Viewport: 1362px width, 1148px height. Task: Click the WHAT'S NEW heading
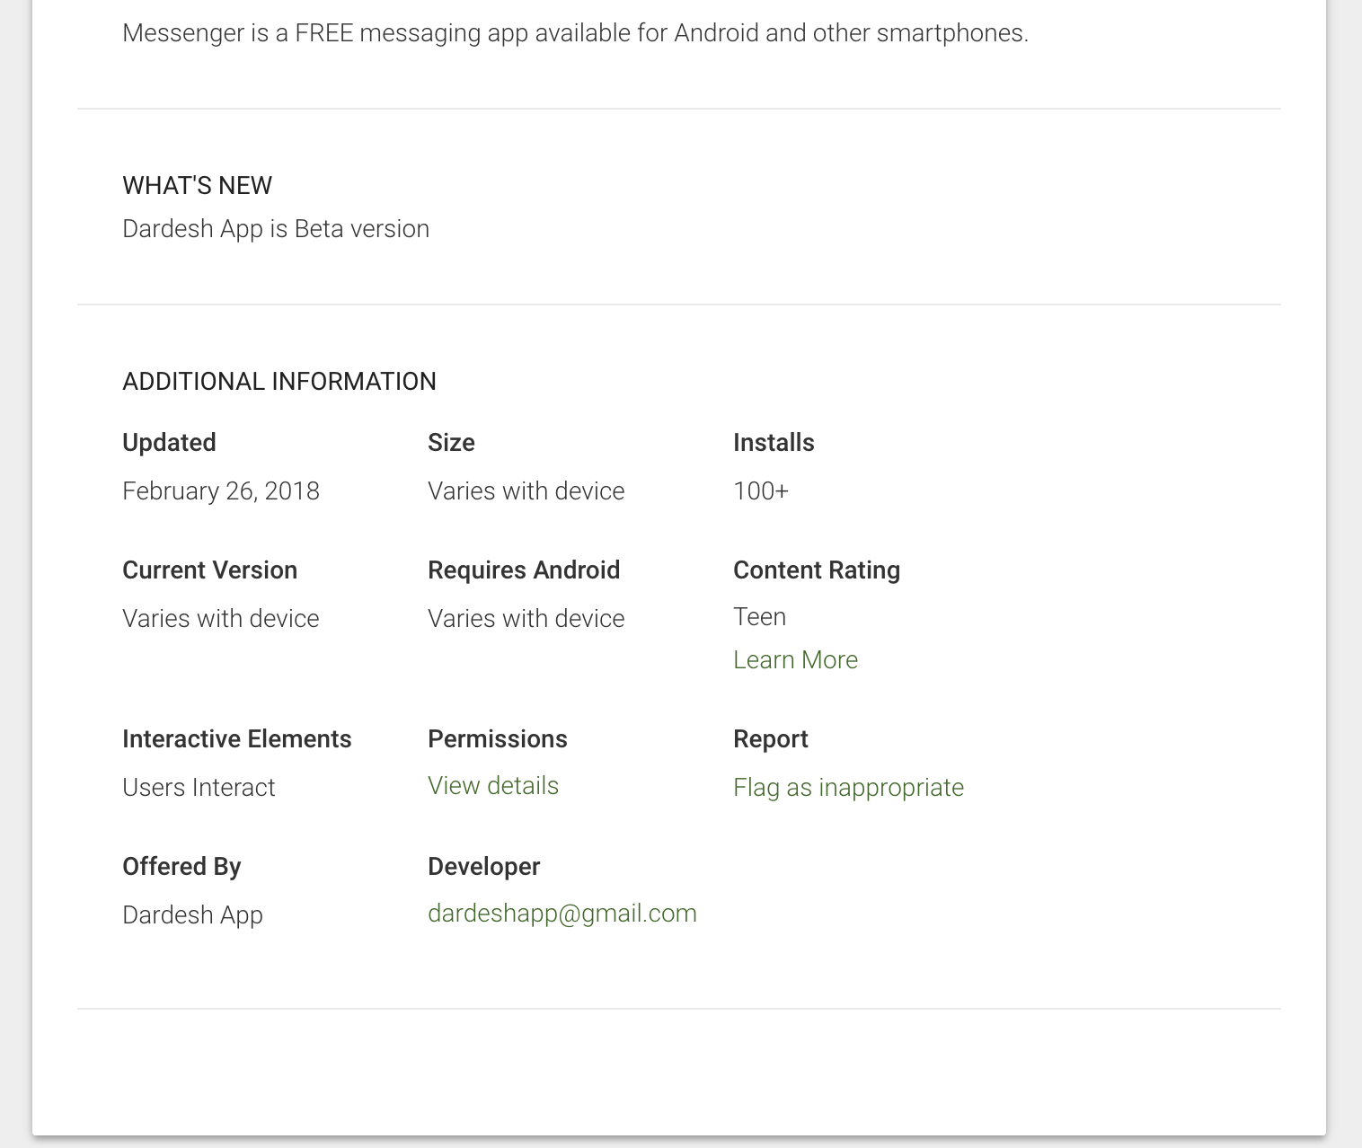click(197, 186)
